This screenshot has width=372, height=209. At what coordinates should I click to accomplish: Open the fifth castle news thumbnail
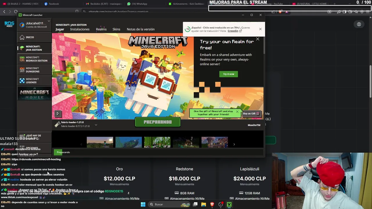[214, 142]
